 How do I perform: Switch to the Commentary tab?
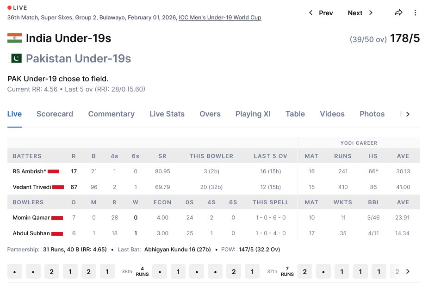click(112, 114)
